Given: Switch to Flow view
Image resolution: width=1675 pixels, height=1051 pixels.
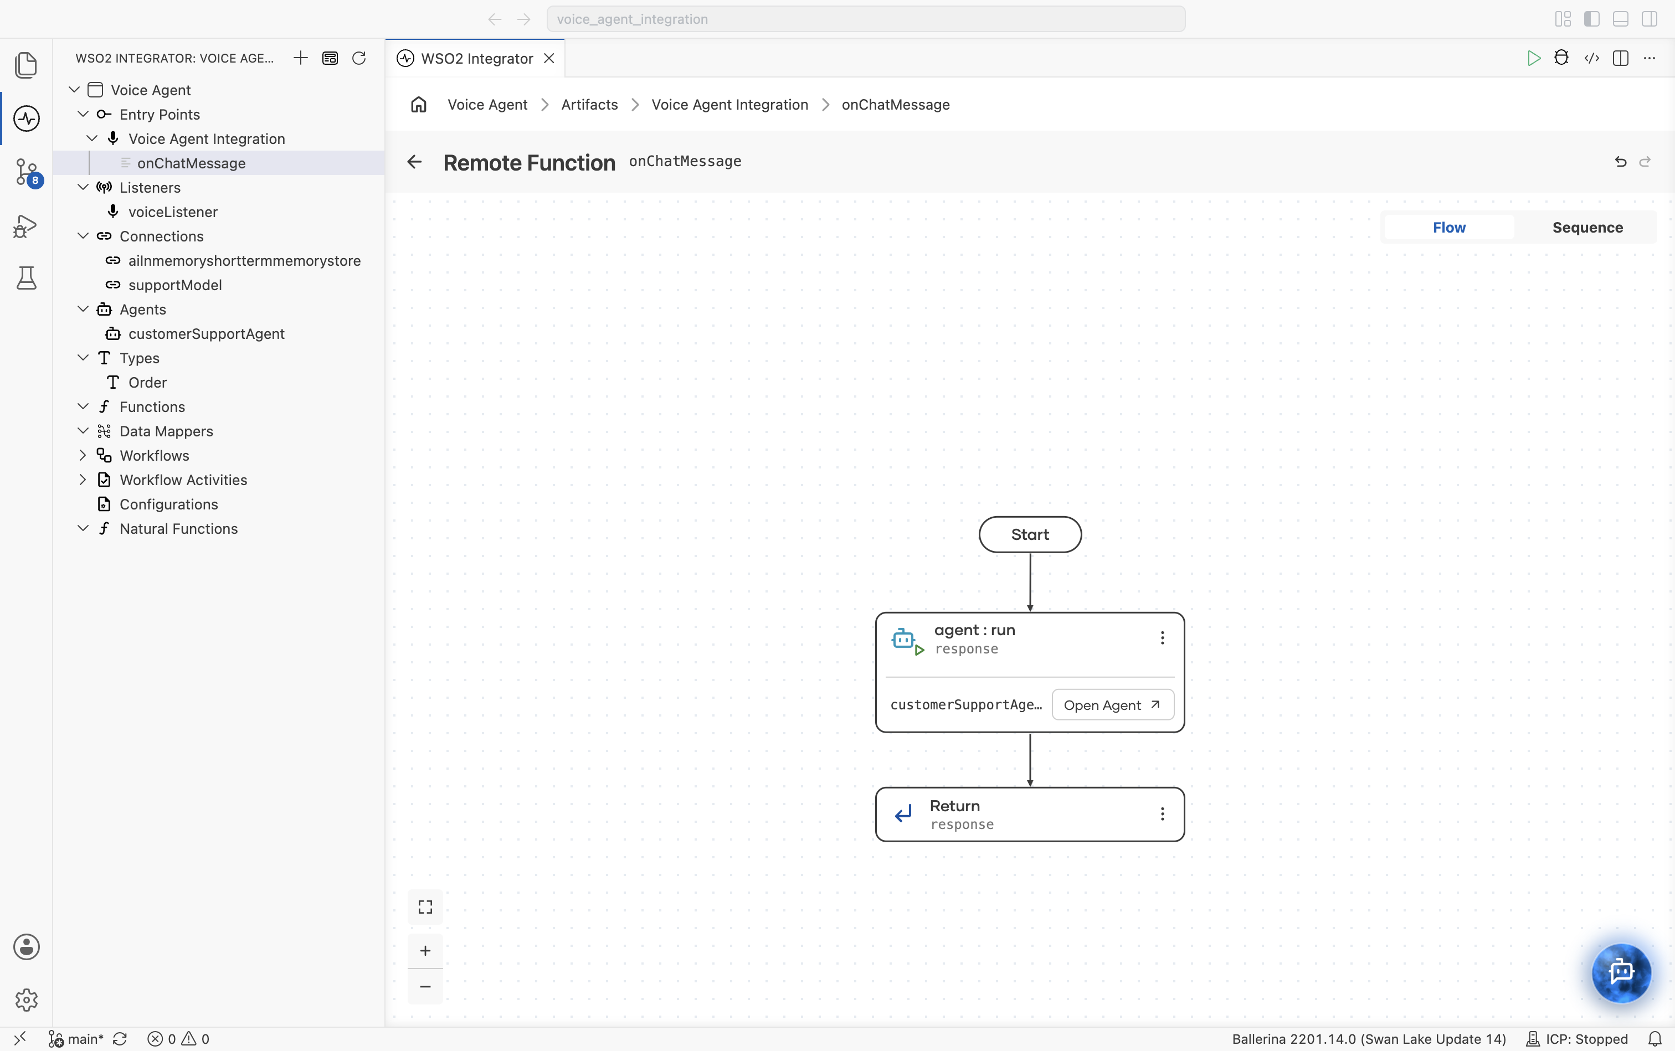Looking at the screenshot, I should pyautogui.click(x=1448, y=227).
